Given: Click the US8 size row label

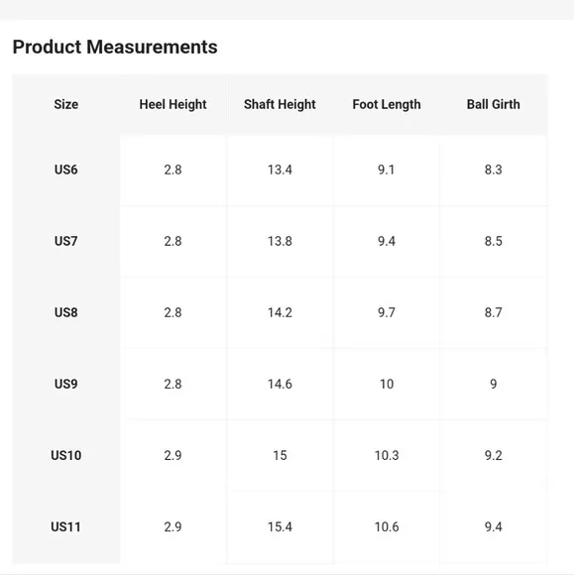Looking at the screenshot, I should [x=66, y=312].
